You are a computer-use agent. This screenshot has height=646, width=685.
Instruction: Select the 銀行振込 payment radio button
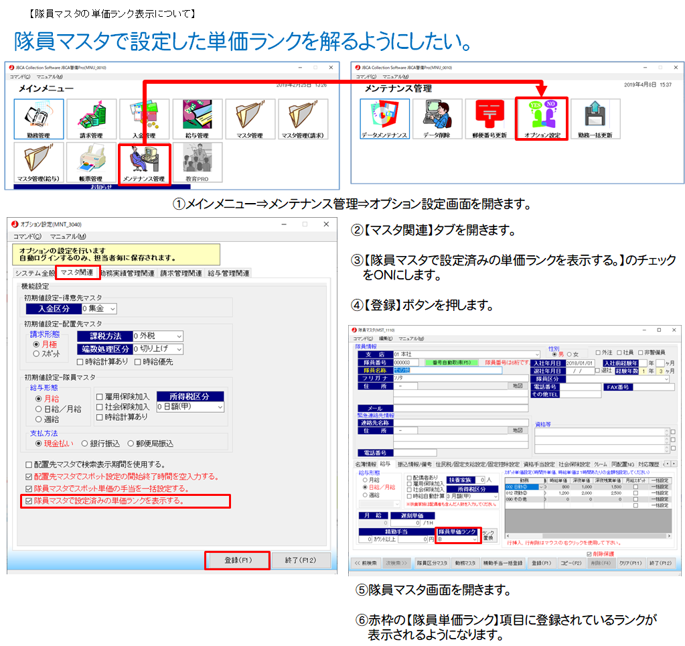(85, 443)
